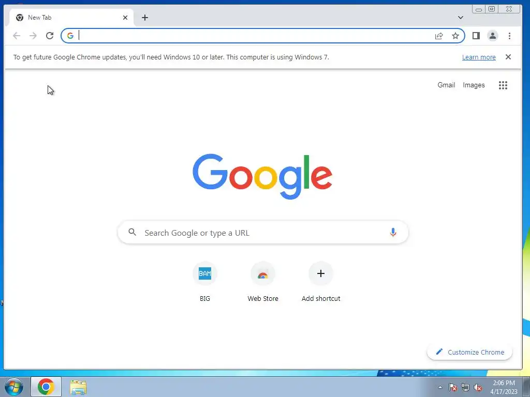Viewport: 530px width, 397px height.
Task: Dismiss the Windows 7 update notice
Action: pos(508,57)
